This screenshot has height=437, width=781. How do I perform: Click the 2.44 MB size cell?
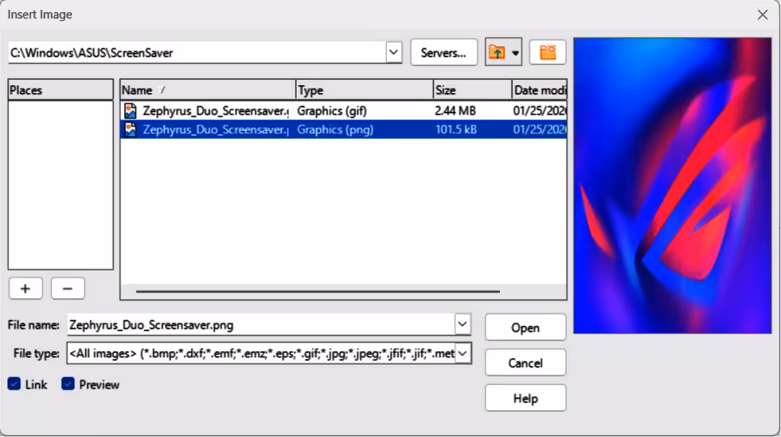[x=456, y=110]
